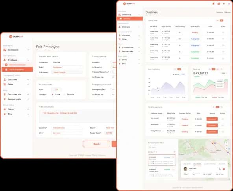Open the year dropdown in Revenue card
Screen dimensions: 233x191
[x=224, y=73]
